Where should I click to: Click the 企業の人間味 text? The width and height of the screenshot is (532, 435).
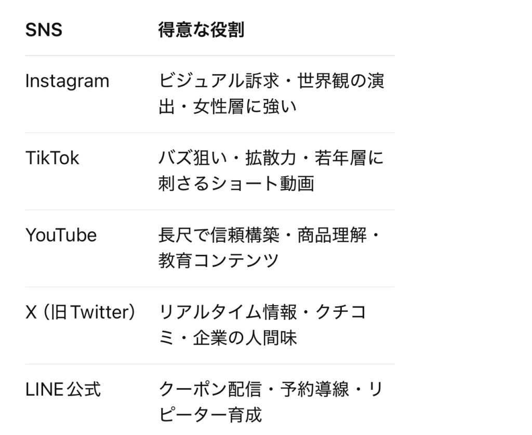coord(245,338)
